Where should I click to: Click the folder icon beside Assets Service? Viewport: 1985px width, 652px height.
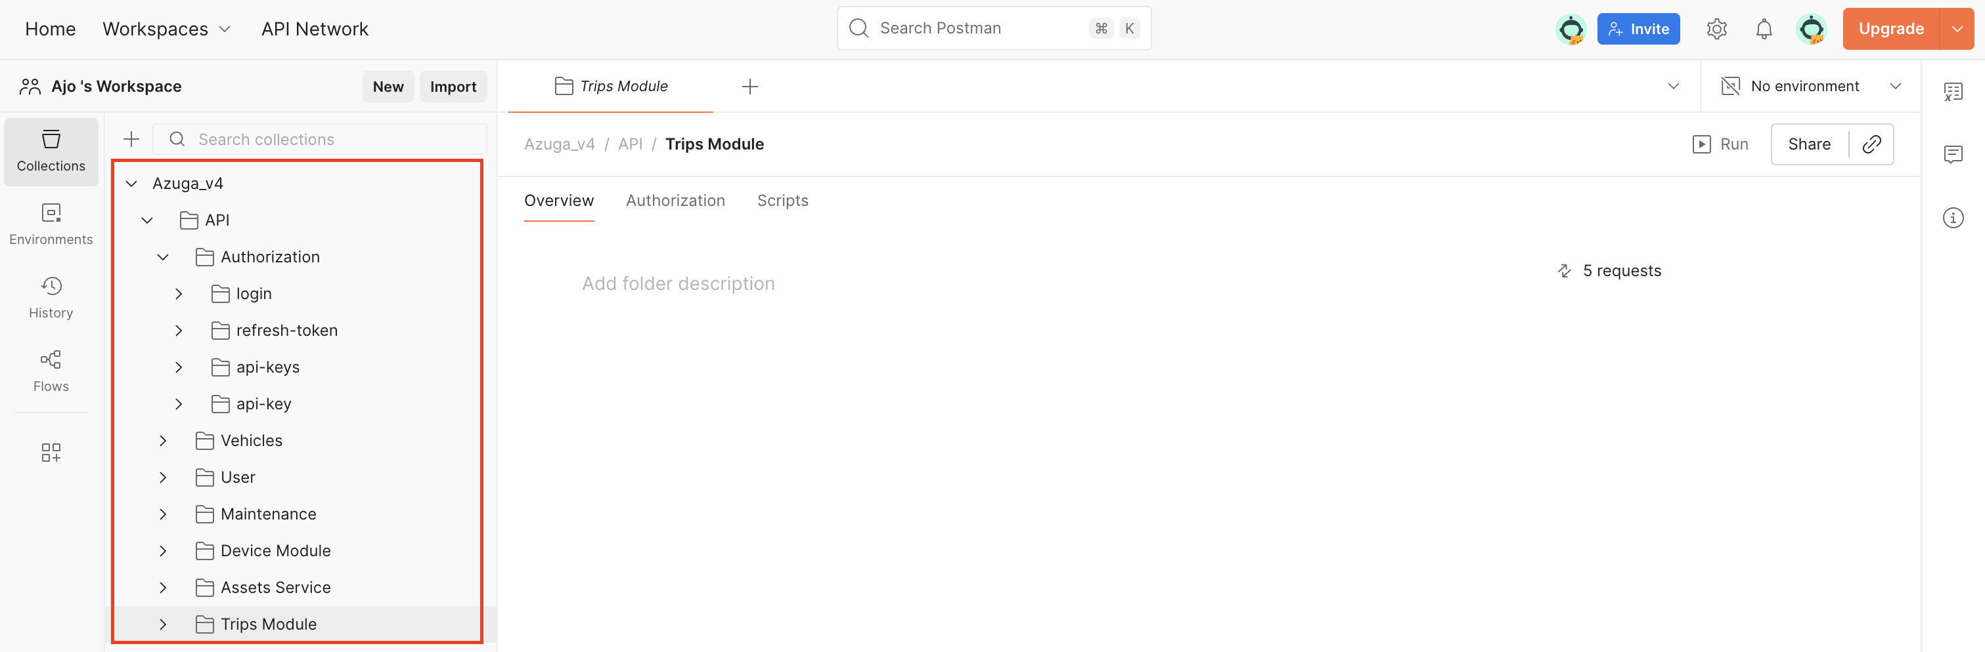pyautogui.click(x=204, y=587)
